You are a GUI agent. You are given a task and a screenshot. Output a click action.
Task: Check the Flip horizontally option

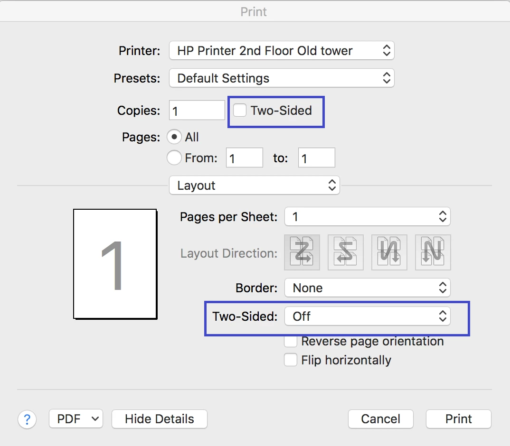point(291,360)
